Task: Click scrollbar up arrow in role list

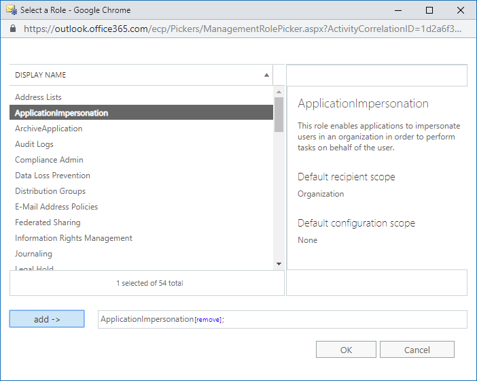Action: [279, 92]
